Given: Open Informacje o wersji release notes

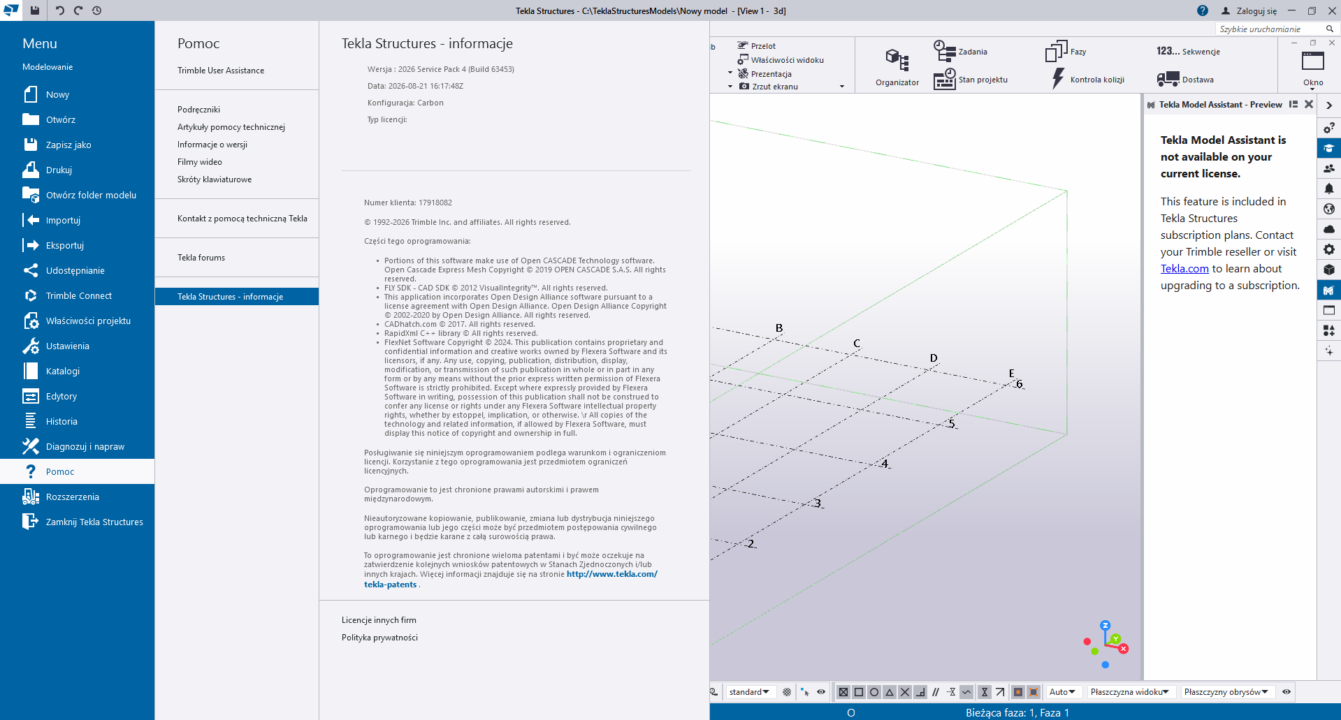Looking at the screenshot, I should pyautogui.click(x=212, y=145).
